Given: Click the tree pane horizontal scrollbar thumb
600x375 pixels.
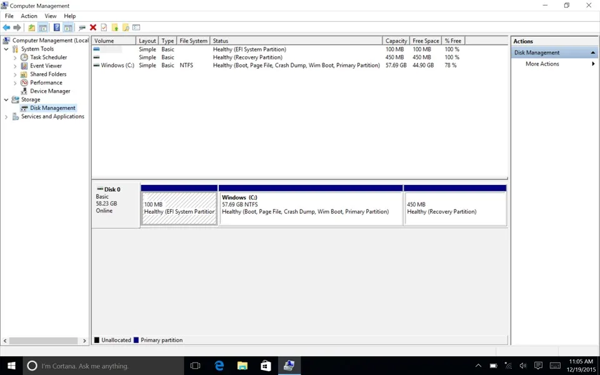Looking at the screenshot, I should point(43,341).
